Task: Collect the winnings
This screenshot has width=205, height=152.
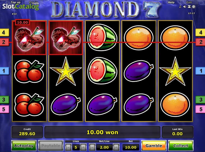Action: (x=181, y=146)
